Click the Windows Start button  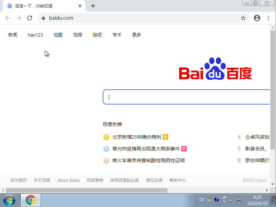[9, 200]
